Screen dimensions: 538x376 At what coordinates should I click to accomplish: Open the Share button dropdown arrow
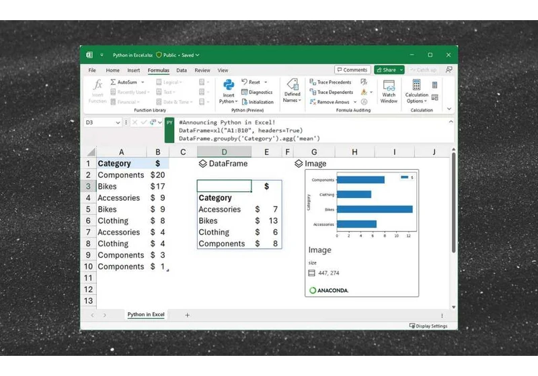(401, 70)
